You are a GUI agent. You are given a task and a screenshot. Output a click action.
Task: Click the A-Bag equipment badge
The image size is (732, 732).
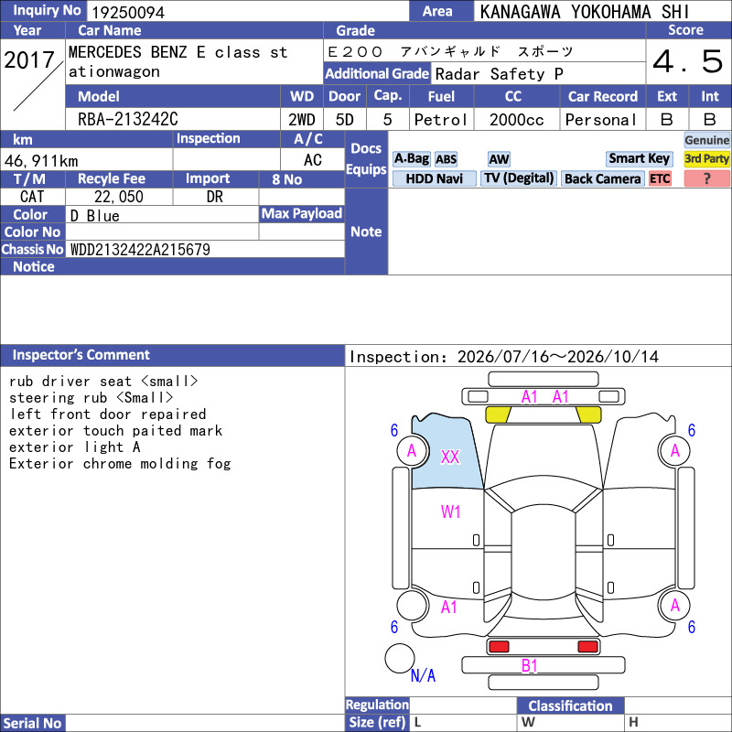(411, 158)
